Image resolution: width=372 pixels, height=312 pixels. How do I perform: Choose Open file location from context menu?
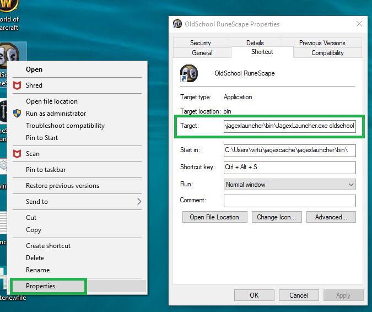tap(52, 101)
